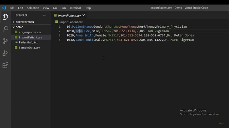Screen dimensions: 229x128
Task: Open the View menu
Action: click(46, 8)
